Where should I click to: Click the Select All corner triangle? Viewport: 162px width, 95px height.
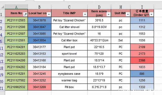point(3,7)
